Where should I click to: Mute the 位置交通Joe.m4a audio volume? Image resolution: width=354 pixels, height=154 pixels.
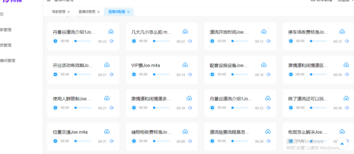click(112, 141)
